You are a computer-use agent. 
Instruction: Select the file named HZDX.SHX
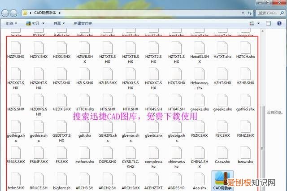62,103
